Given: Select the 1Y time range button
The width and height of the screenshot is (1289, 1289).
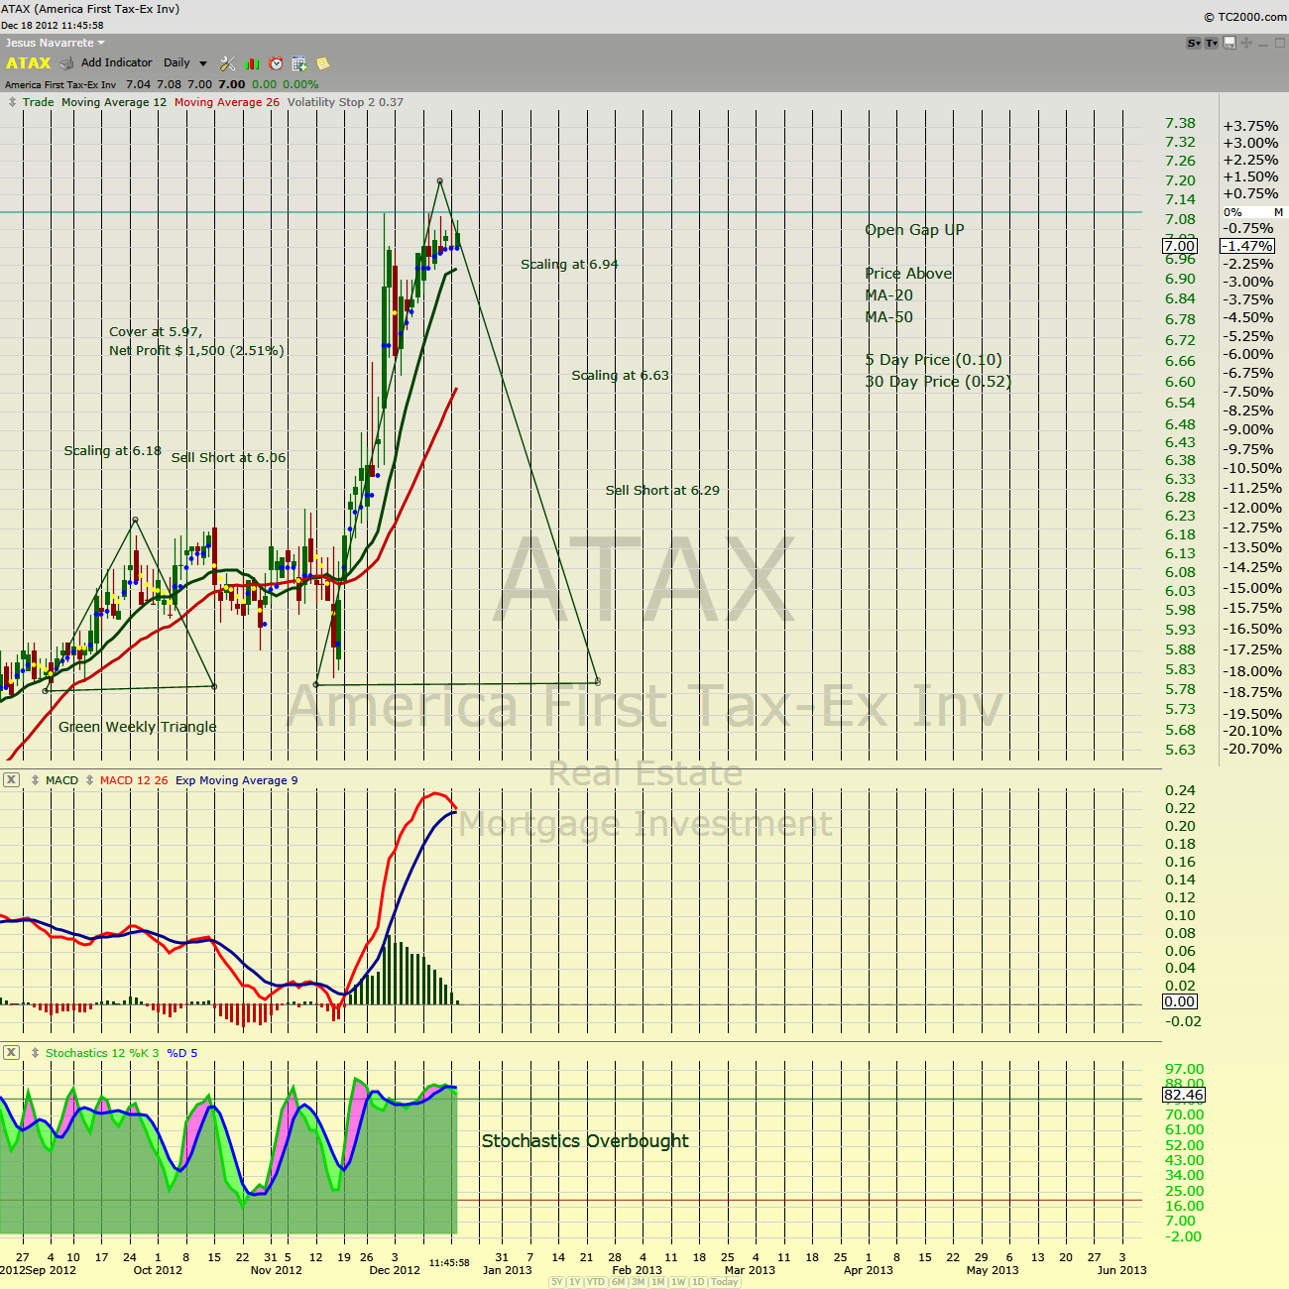Looking at the screenshot, I should point(574,1282).
